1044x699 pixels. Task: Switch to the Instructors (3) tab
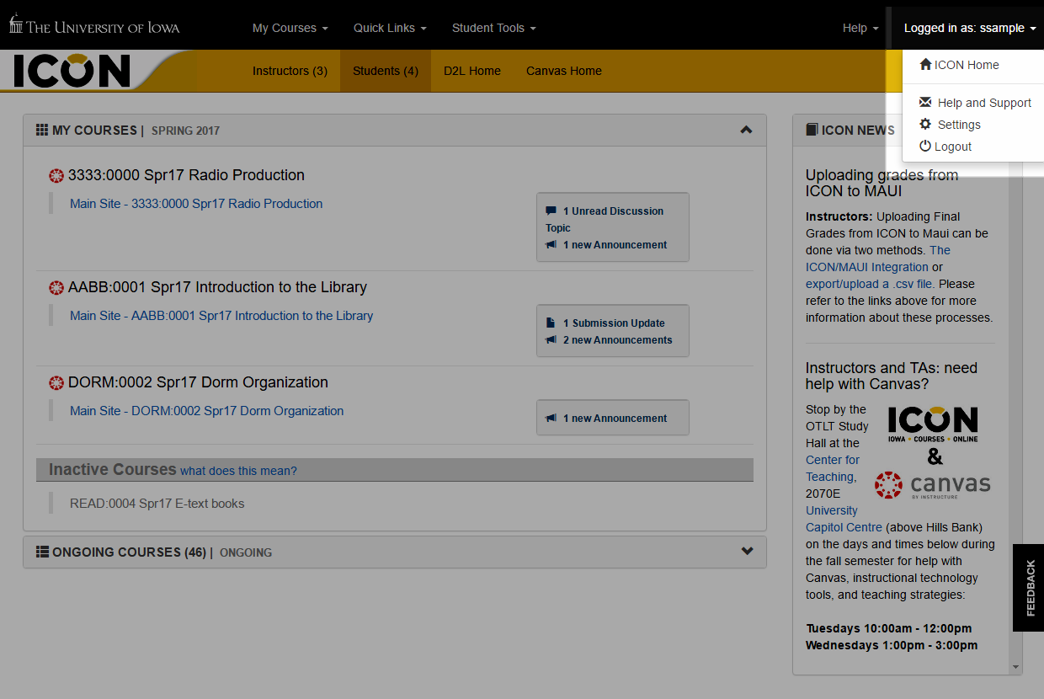pyautogui.click(x=290, y=72)
